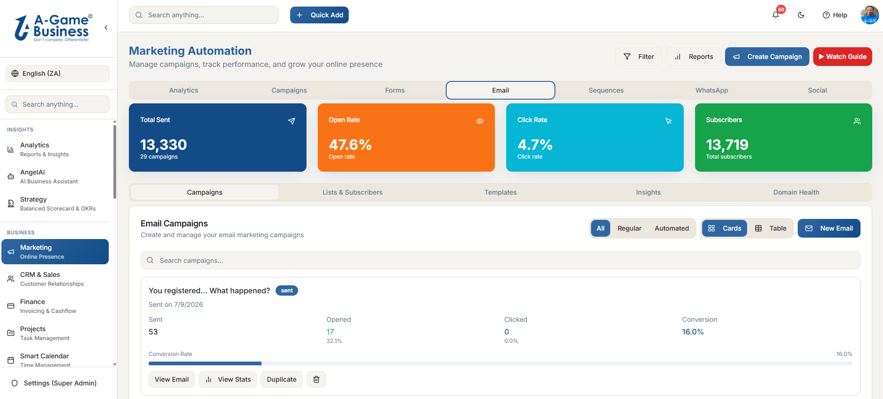The image size is (883, 399).
Task: Click eye icon on Open Rate card
Action: (480, 121)
